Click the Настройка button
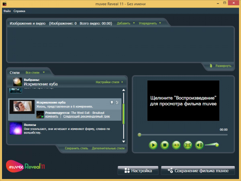 pyautogui.click(x=138, y=171)
